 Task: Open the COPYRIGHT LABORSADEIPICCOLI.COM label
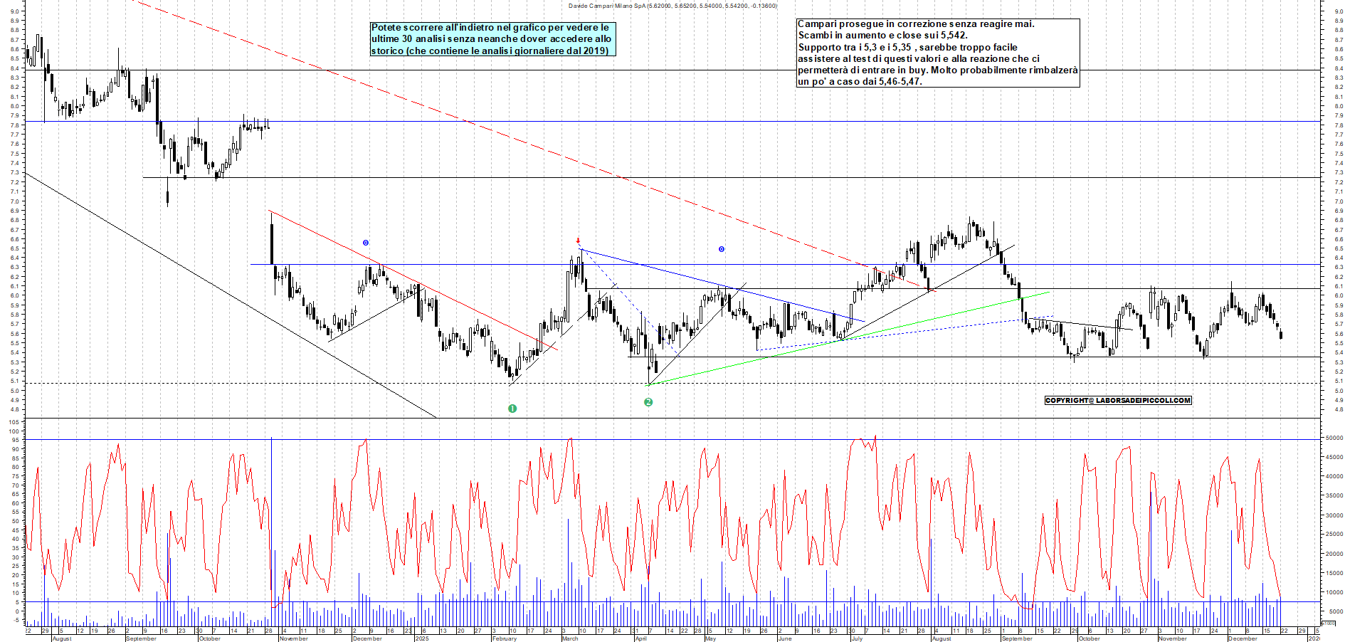(1117, 400)
